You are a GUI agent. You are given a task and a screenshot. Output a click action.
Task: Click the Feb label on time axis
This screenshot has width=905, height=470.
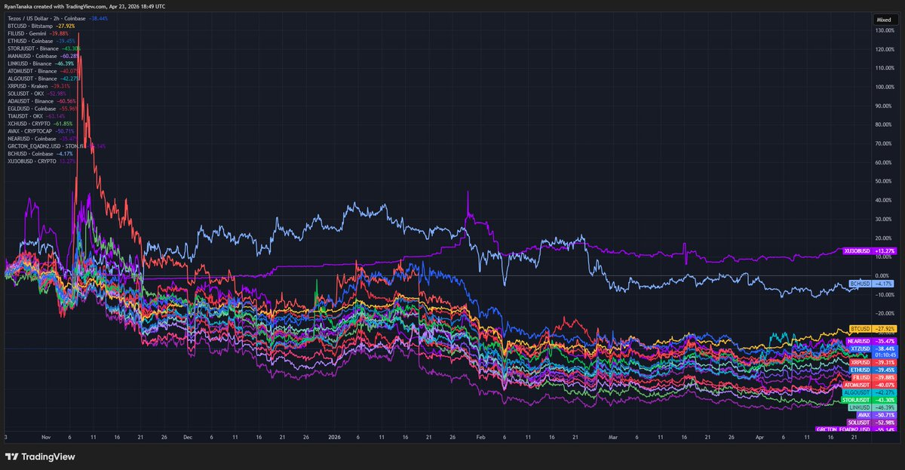(481, 437)
